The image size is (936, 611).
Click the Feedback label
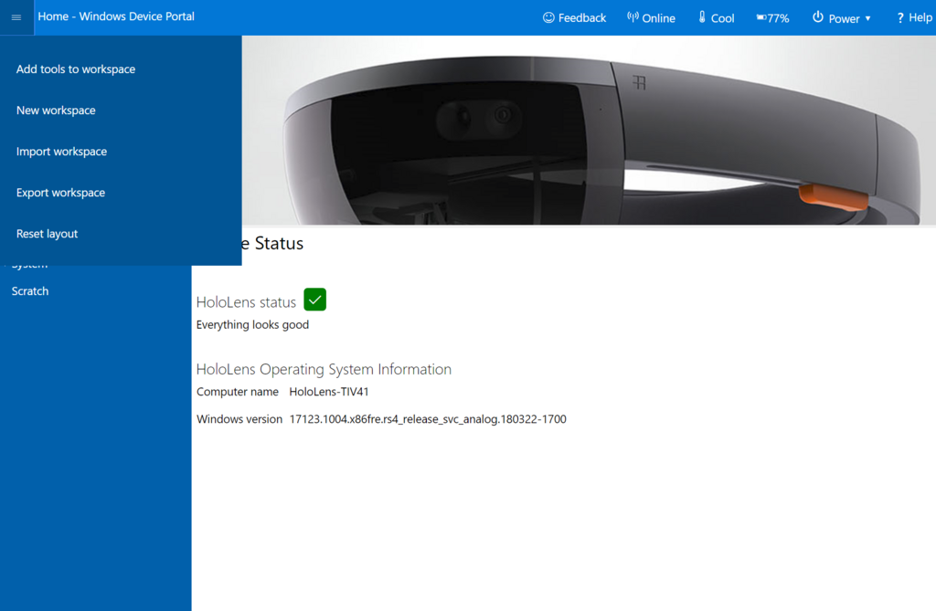click(x=582, y=18)
